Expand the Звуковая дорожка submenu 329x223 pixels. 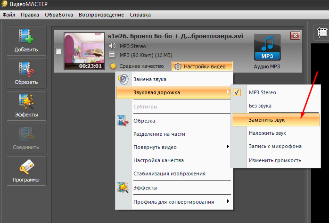coord(174,92)
